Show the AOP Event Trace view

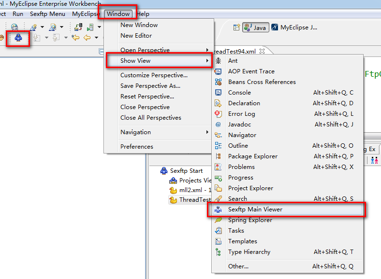click(288, 71)
